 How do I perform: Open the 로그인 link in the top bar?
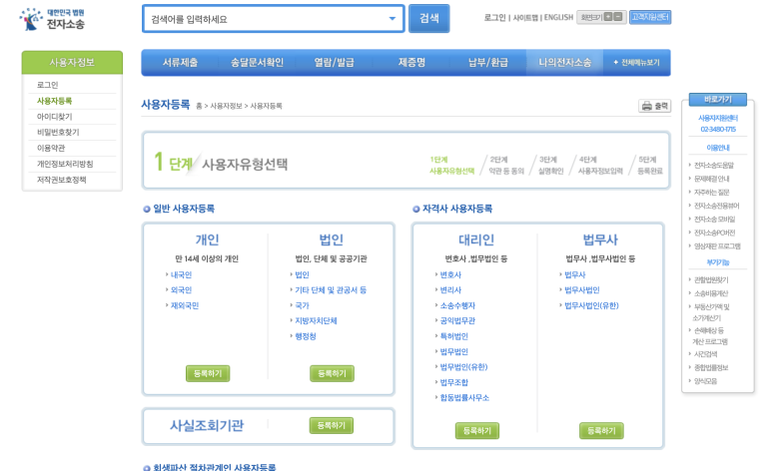click(x=494, y=17)
